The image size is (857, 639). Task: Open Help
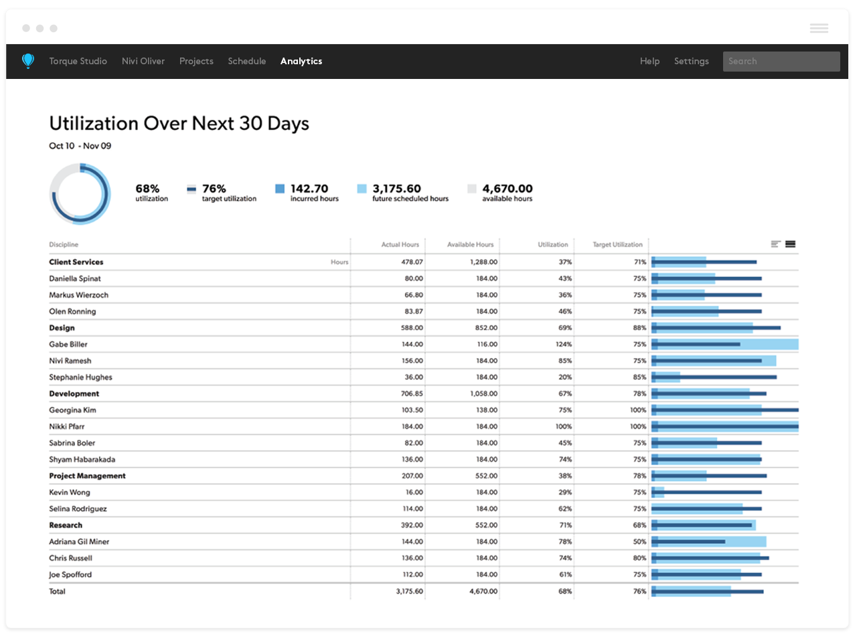[x=649, y=61]
